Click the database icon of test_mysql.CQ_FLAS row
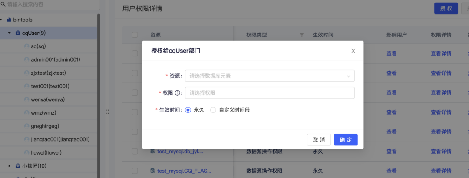Image resolution: width=469 pixels, height=178 pixels. 152,171
